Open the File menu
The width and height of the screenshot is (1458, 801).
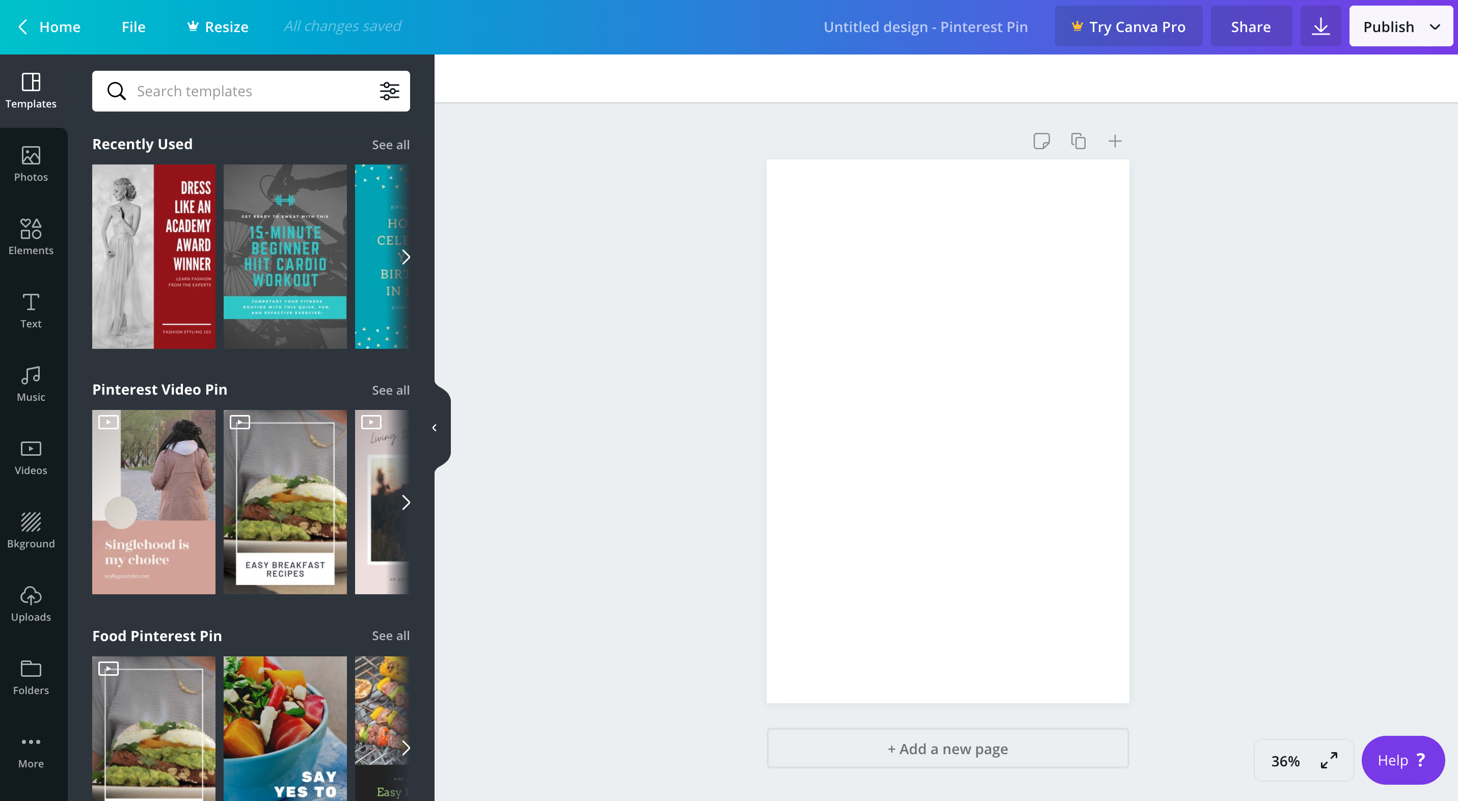click(133, 26)
